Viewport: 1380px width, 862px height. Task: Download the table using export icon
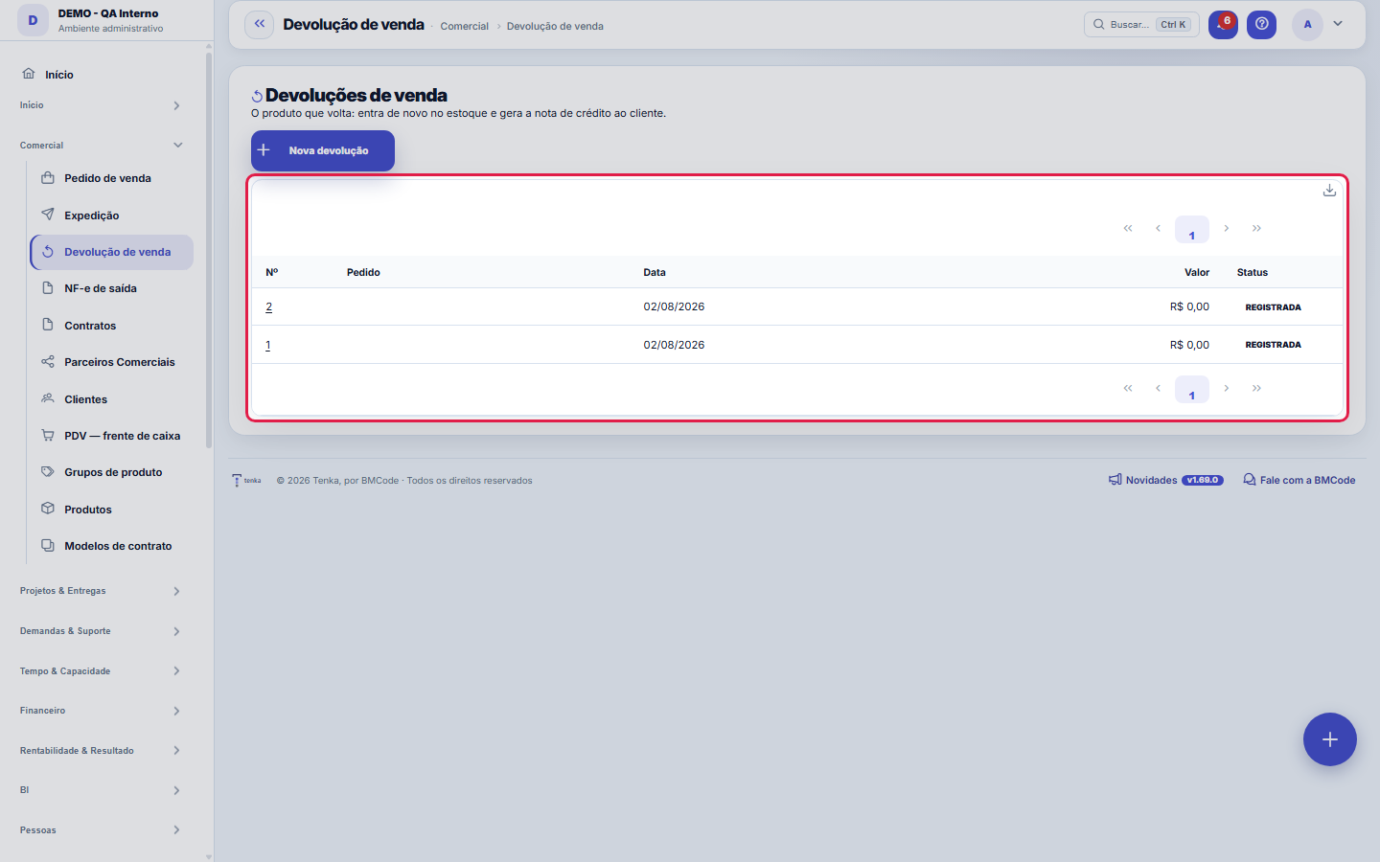[x=1329, y=191]
